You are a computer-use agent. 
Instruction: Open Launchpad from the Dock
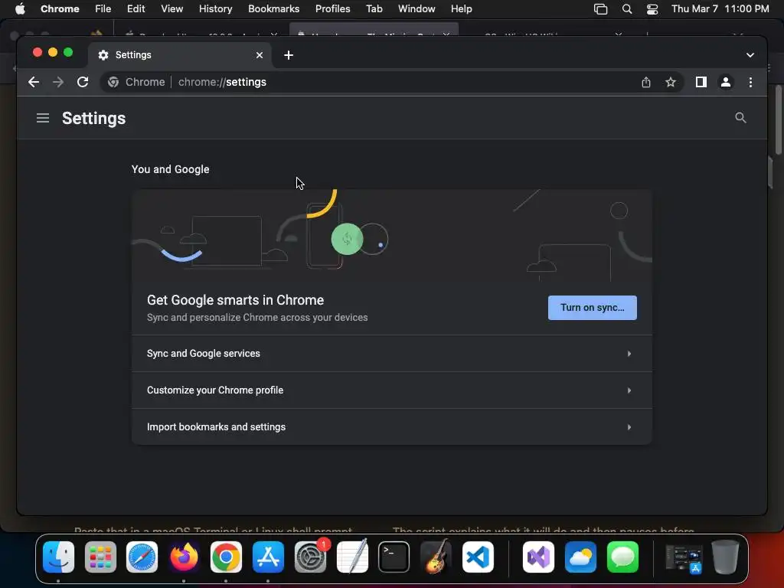[x=100, y=557]
